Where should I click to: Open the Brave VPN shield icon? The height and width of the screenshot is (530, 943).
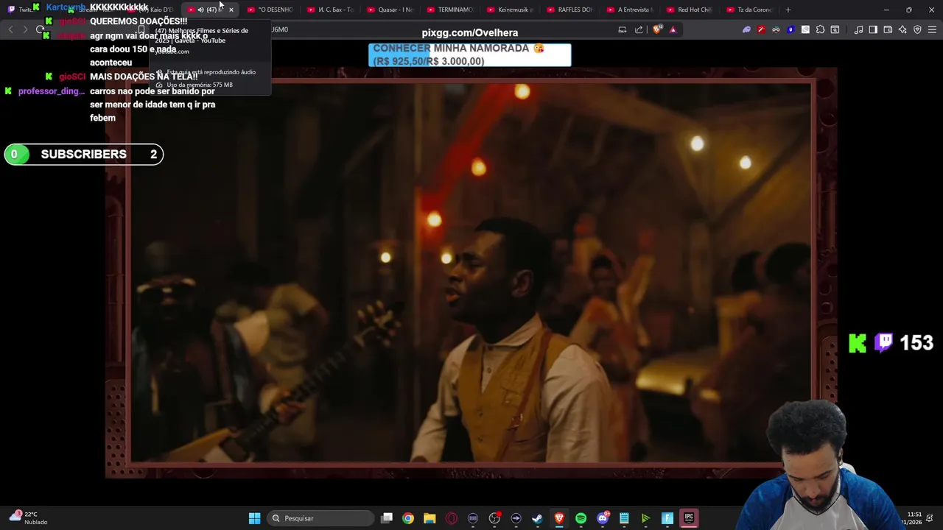[x=917, y=29]
